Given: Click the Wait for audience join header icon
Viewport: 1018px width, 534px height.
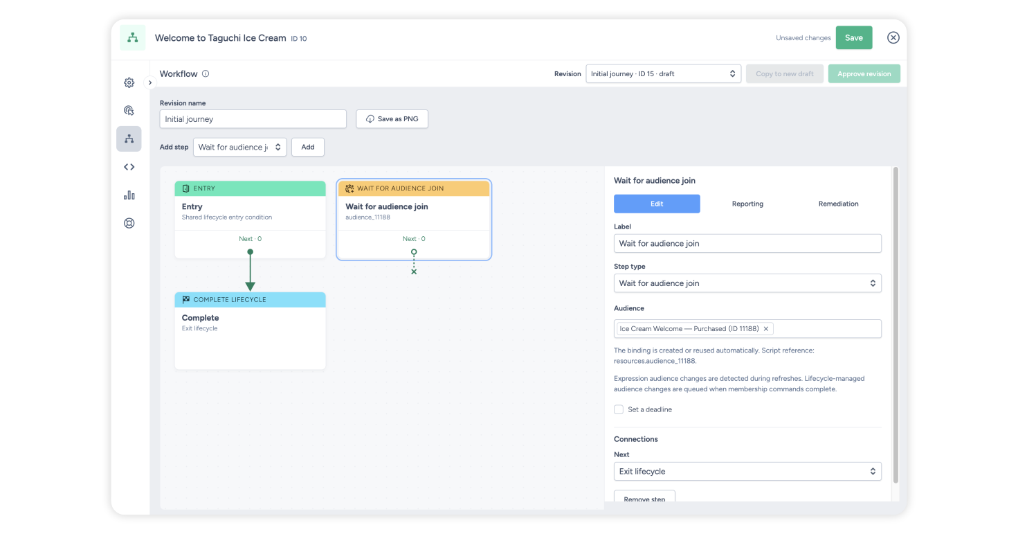Looking at the screenshot, I should point(349,188).
